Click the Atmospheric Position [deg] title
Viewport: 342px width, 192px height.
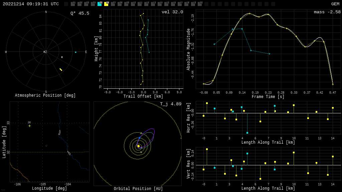(x=45, y=96)
